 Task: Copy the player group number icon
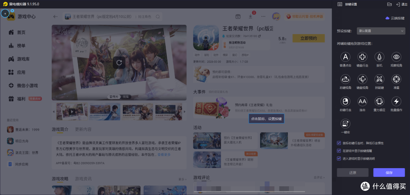coord(259,36)
